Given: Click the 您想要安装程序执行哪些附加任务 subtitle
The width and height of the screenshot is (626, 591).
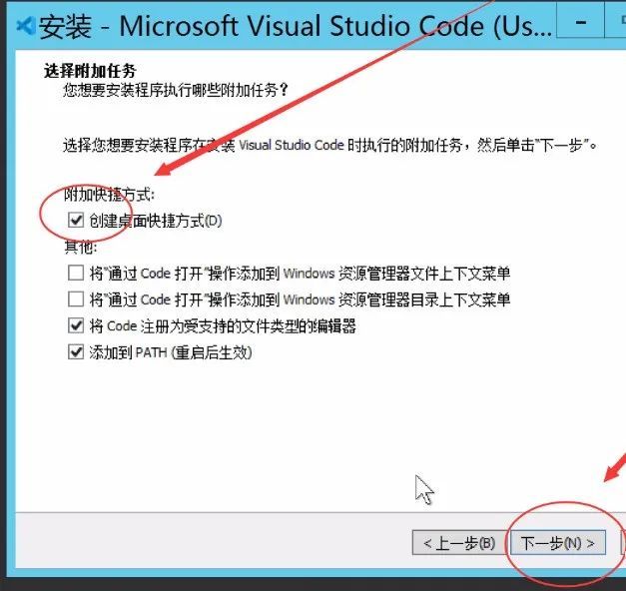Looking at the screenshot, I should (x=176, y=90).
